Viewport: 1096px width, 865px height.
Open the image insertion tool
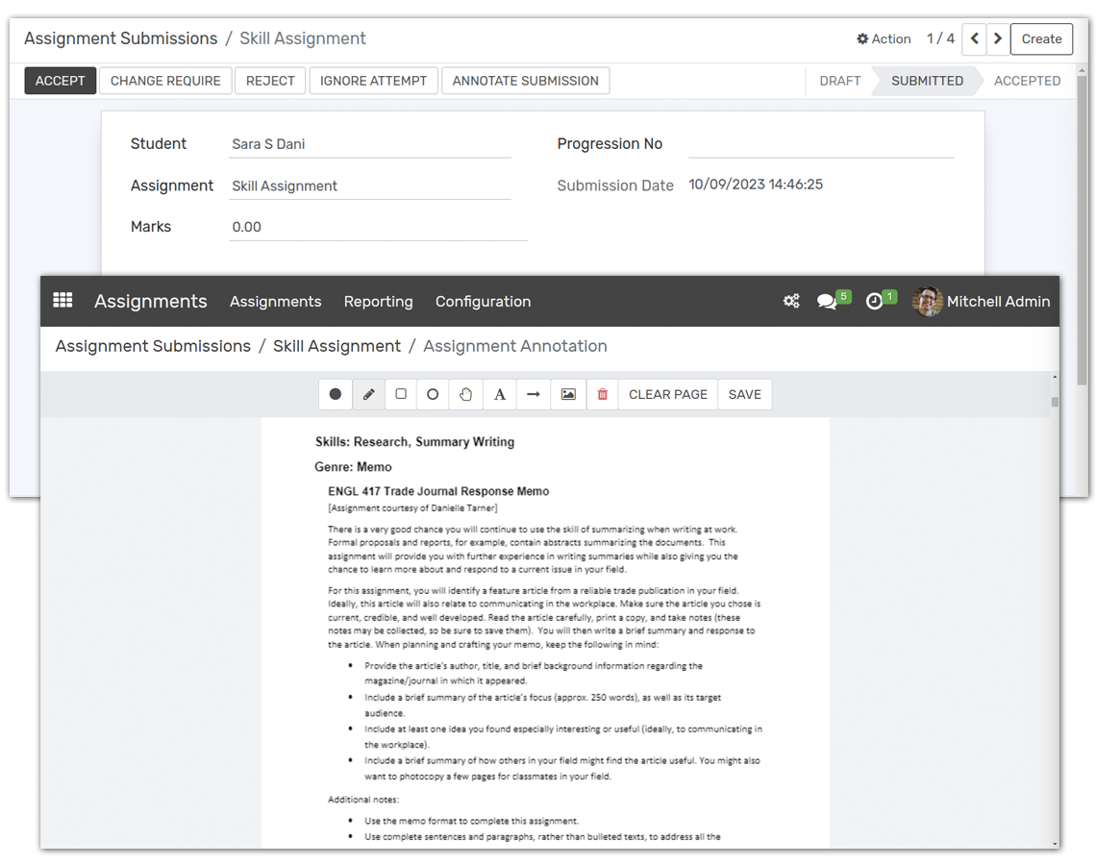567,394
